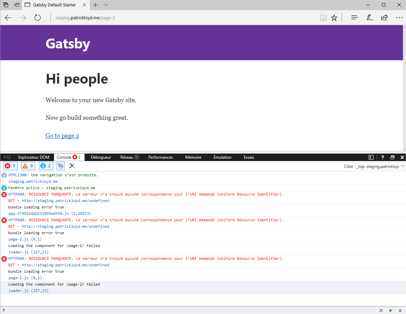Toggle the info messages filter showing 2
This screenshot has width=406, height=314.
tap(46, 166)
